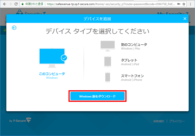Close the デバイスを追加 dialog
Image resolution: width=195 pixels, height=136 pixels.
pos(185,19)
